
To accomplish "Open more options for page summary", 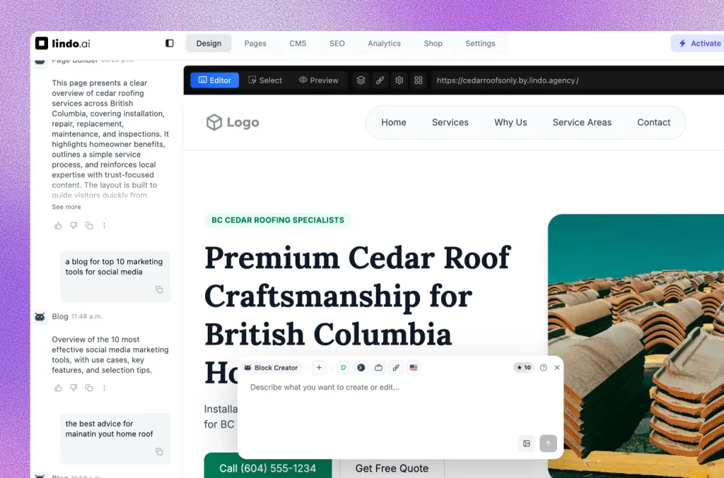I will point(105,226).
